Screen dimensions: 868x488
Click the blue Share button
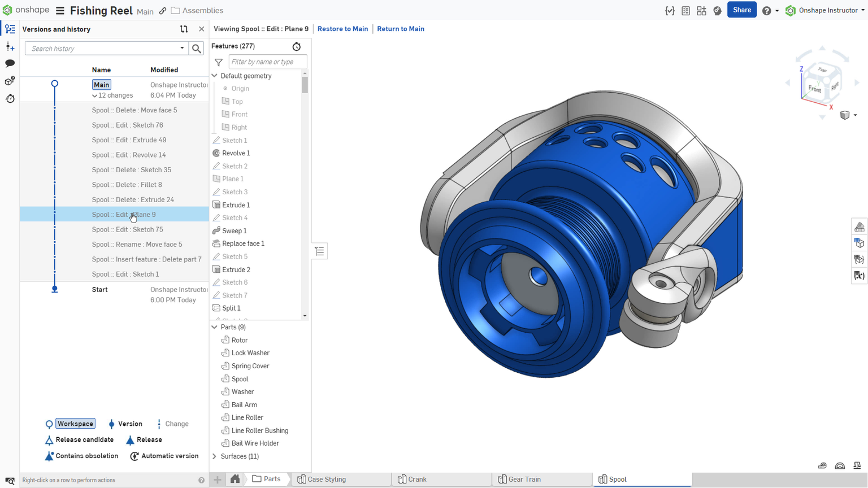coord(741,10)
